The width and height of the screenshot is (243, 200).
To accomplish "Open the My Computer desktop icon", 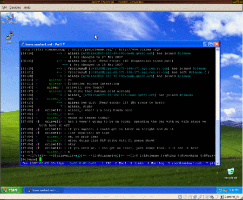I will (x=9, y=18).
